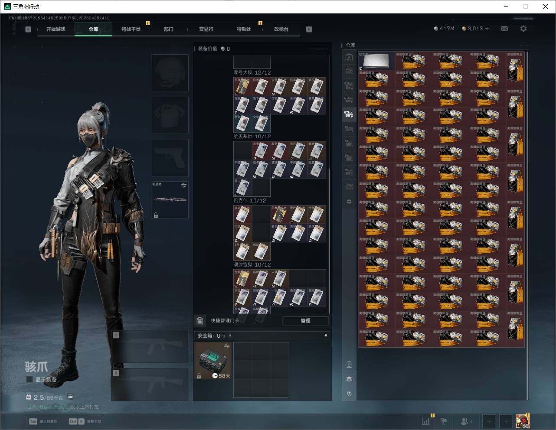Click the stack layers icon in warehouse sidebar
This screenshot has width=556, height=430.
[349, 379]
